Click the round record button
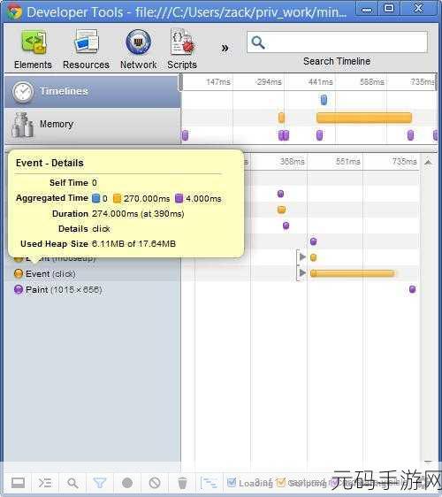 pyautogui.click(x=127, y=483)
